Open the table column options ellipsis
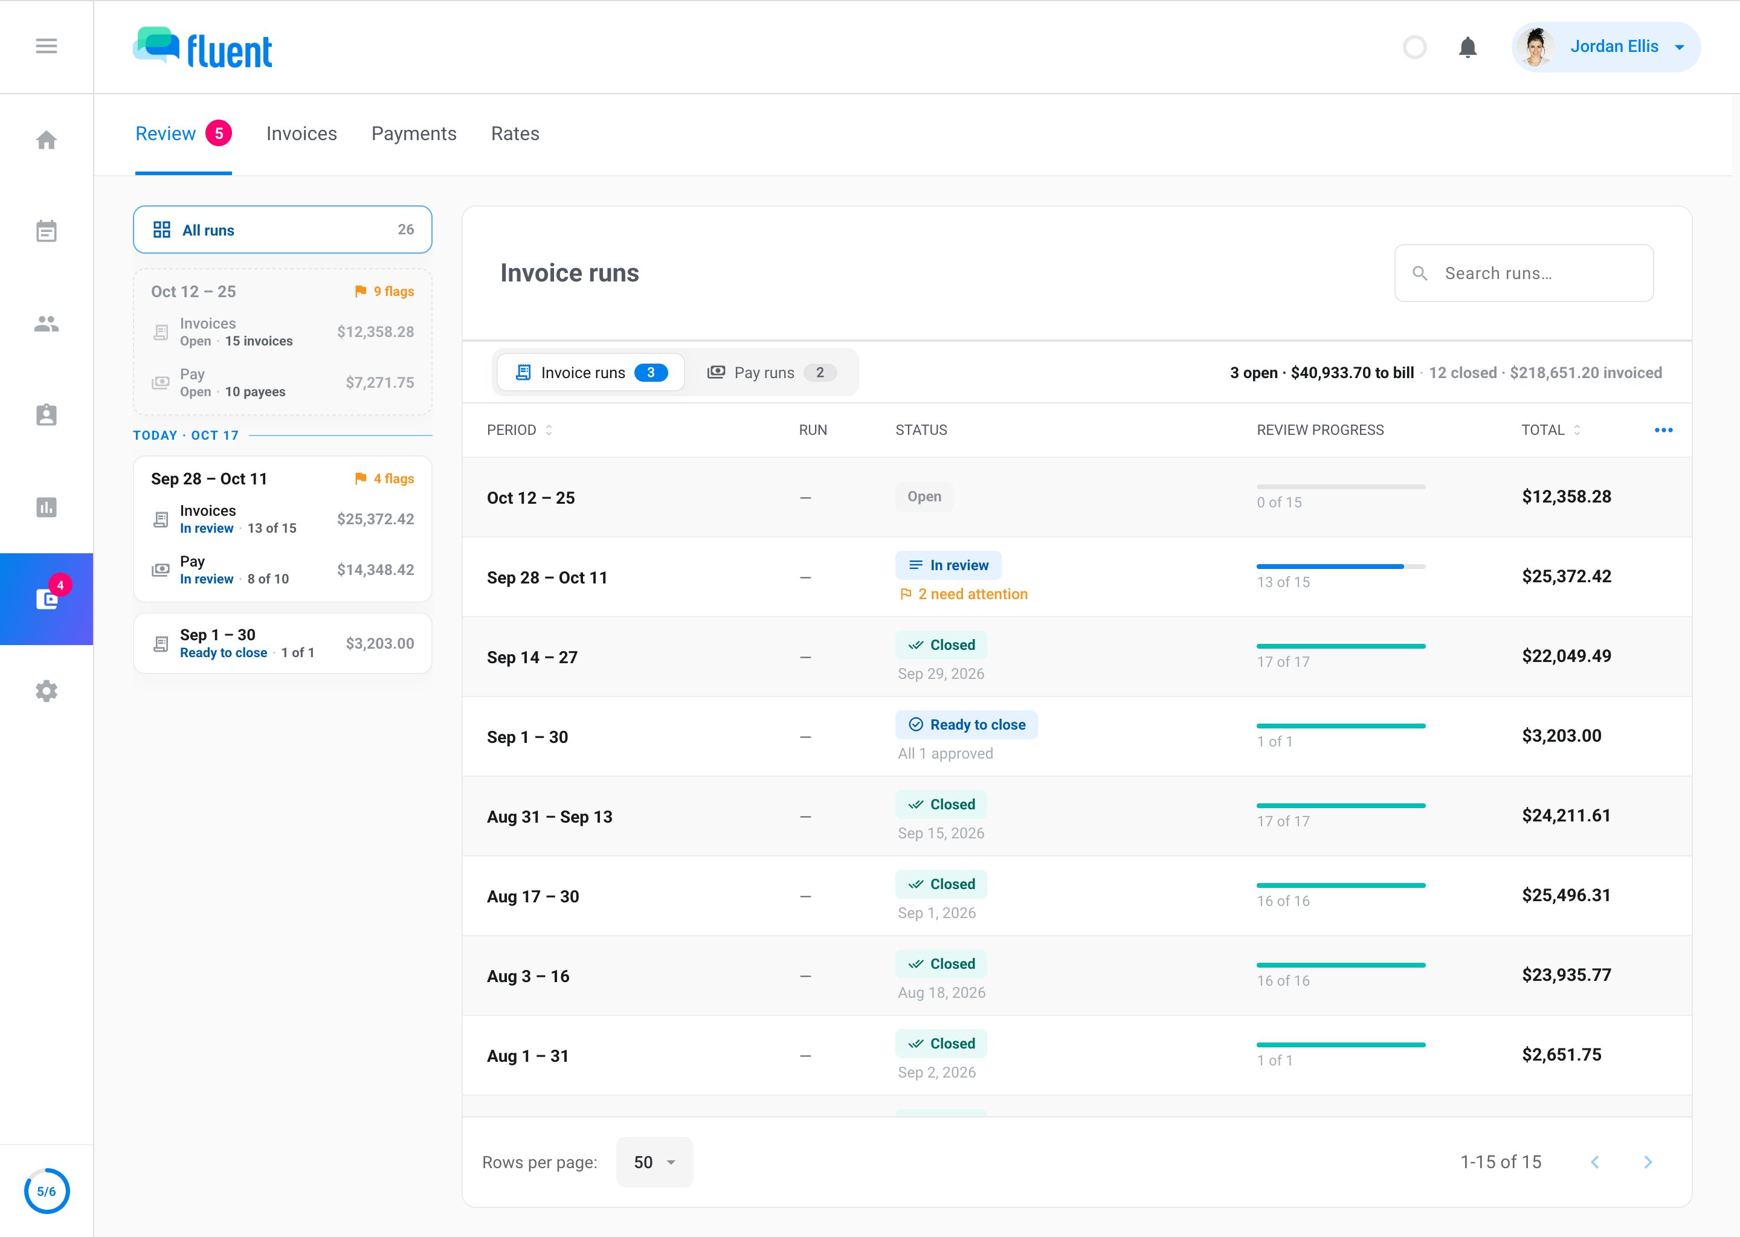Screen dimensions: 1740x1237 (1664, 431)
